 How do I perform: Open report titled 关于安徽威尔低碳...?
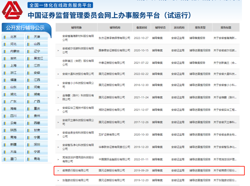[225, 51]
